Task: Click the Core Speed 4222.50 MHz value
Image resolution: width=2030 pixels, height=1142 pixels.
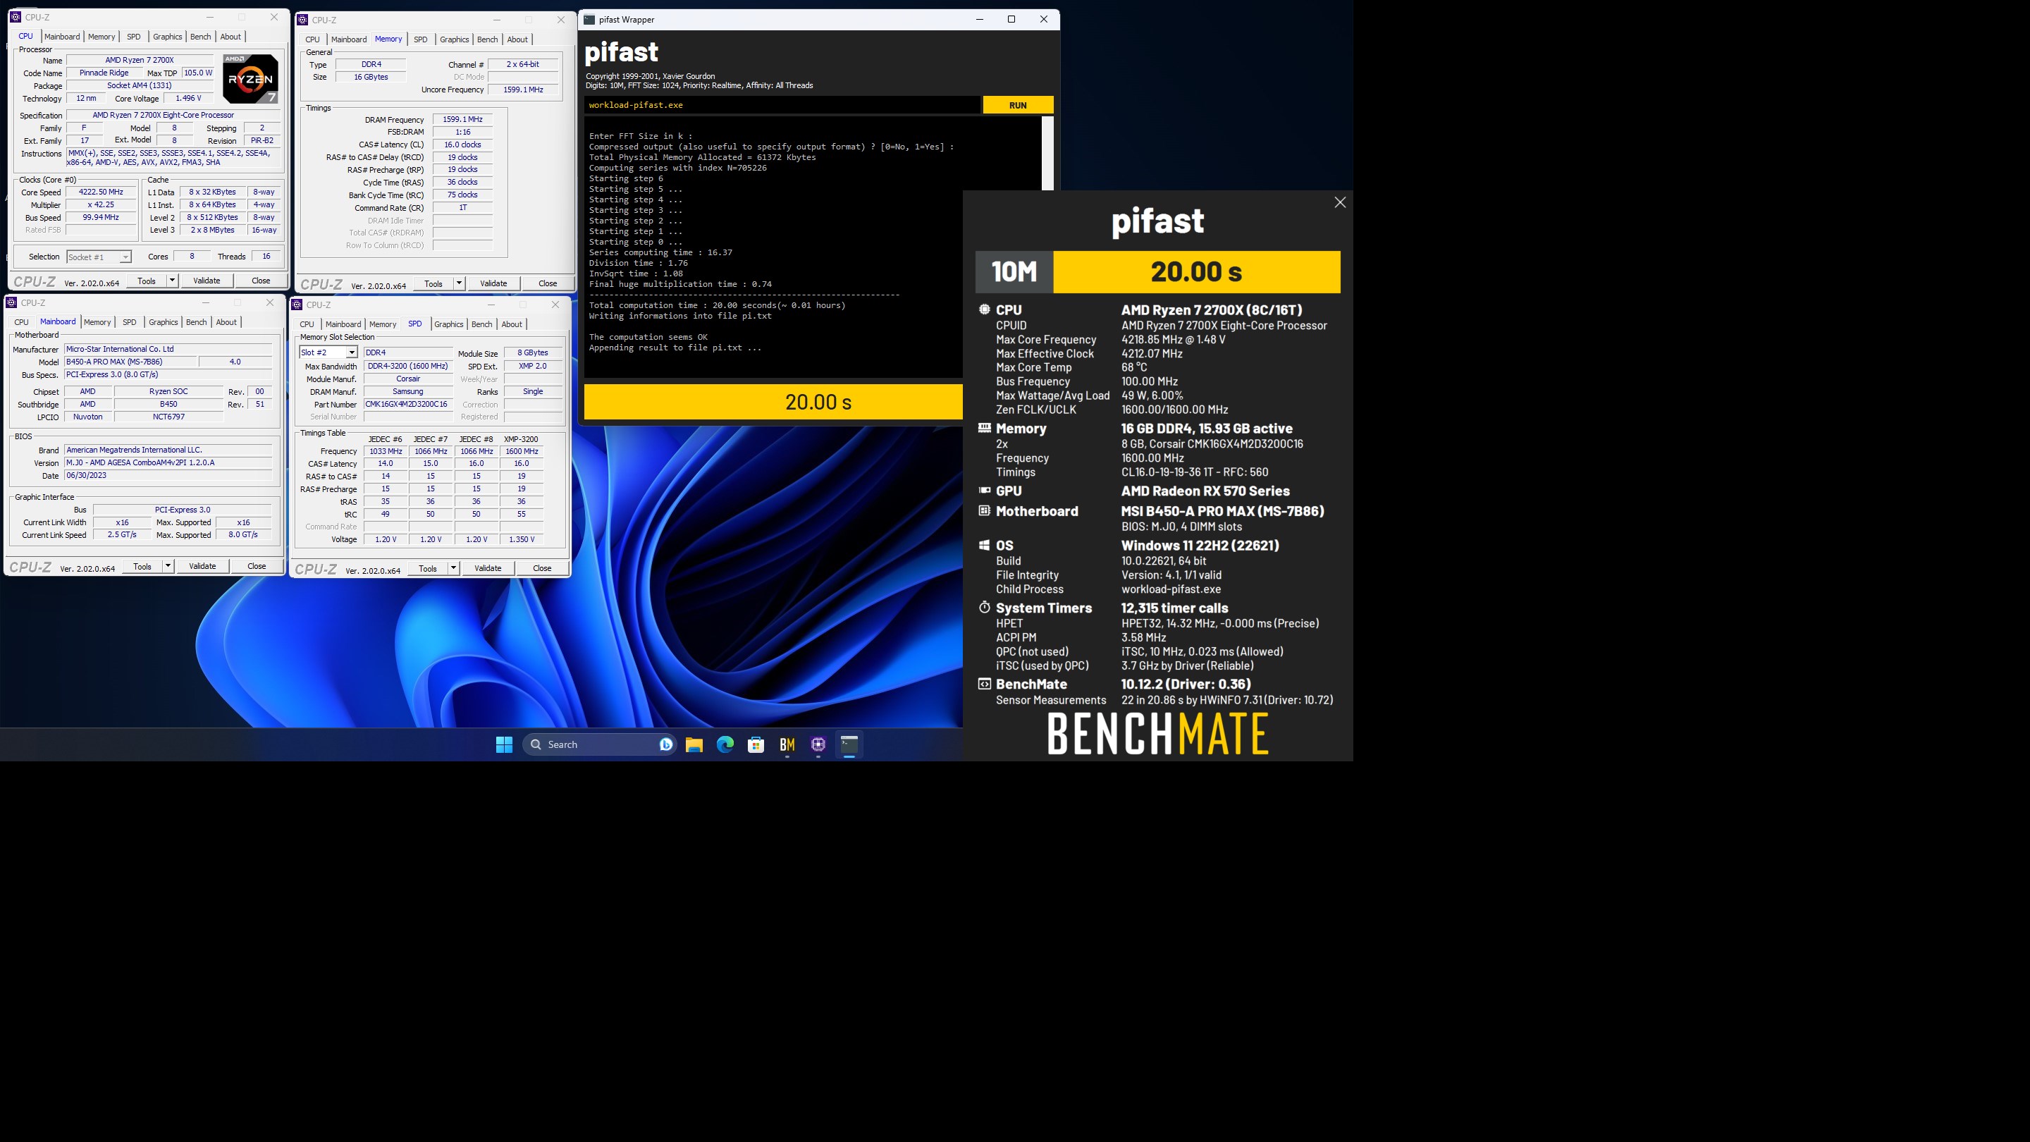Action: click(101, 192)
